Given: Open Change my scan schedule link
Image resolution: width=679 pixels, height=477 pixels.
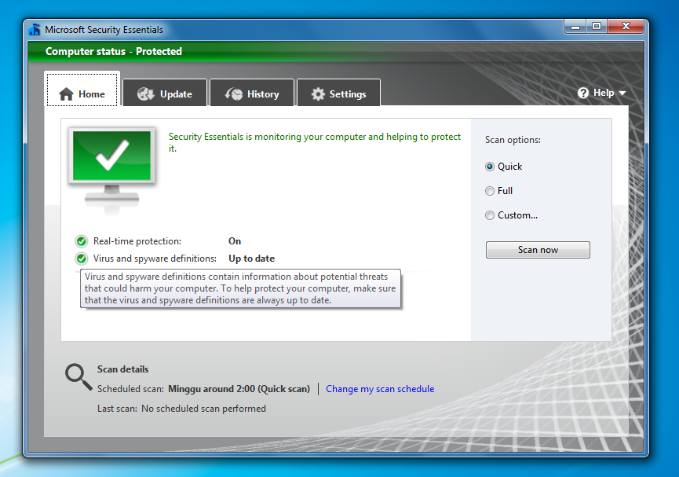Looking at the screenshot, I should (x=380, y=389).
